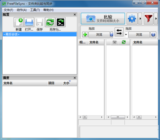Click left grid scroll-left arrow

click(80, 117)
